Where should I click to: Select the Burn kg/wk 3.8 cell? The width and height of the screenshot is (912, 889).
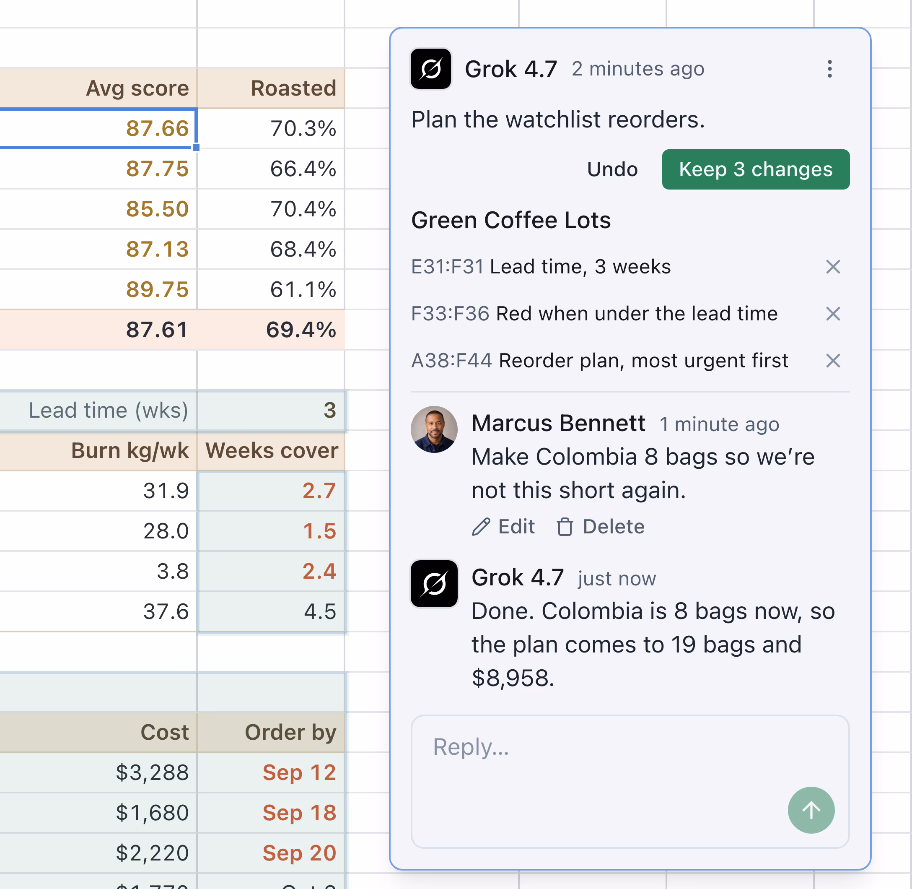pyautogui.click(x=98, y=571)
